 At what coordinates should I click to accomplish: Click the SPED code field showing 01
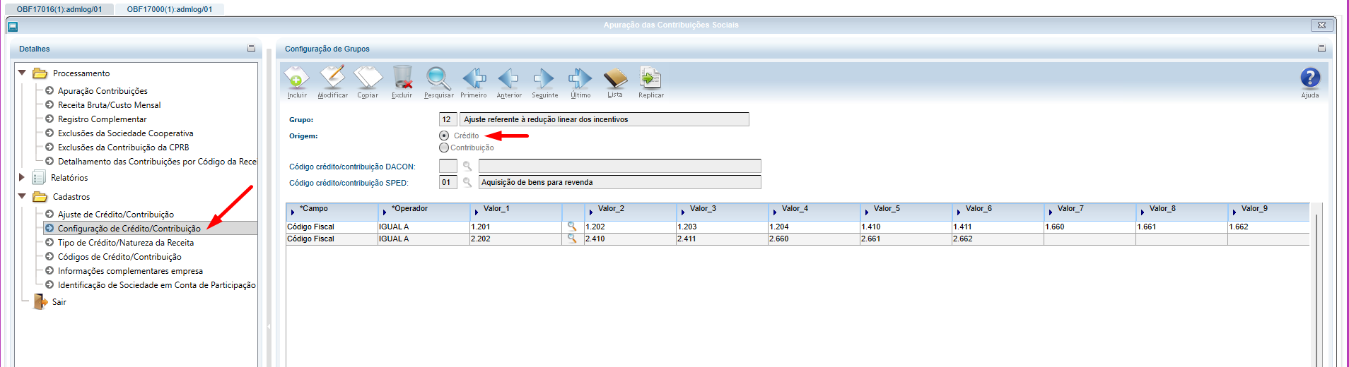point(448,182)
